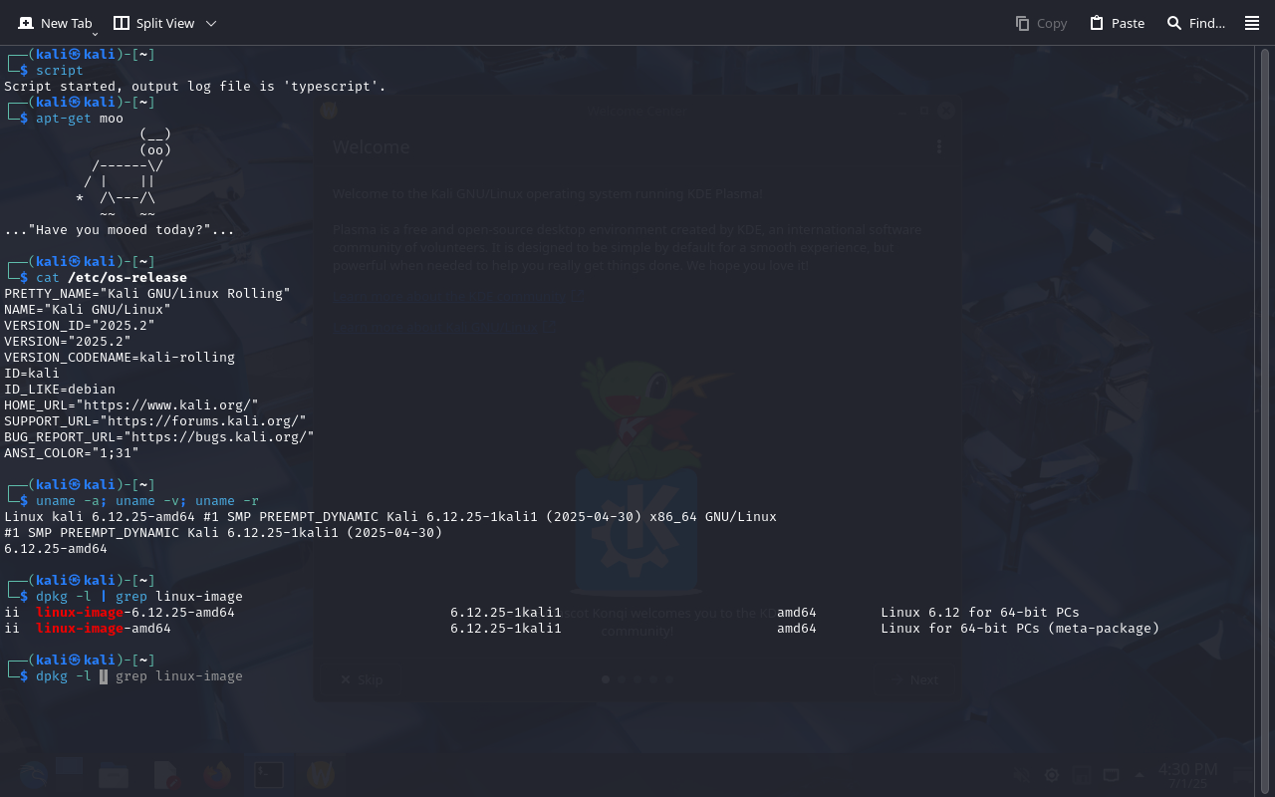Click the Copy toolbar button
The image size is (1275, 797).
pyautogui.click(x=1041, y=23)
